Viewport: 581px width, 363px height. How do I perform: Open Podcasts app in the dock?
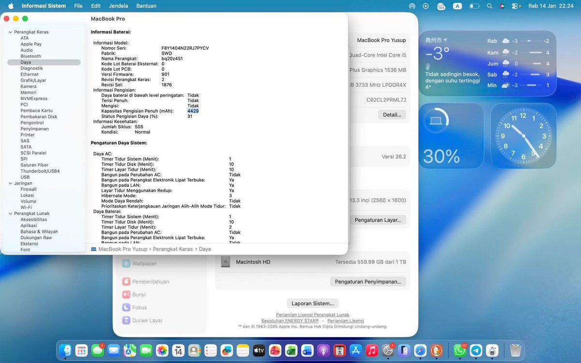tap(323, 350)
